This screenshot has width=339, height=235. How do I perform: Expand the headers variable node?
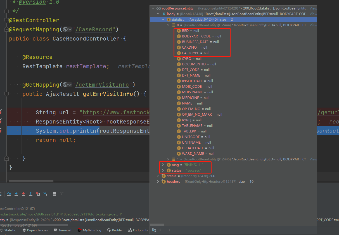tap(158, 181)
